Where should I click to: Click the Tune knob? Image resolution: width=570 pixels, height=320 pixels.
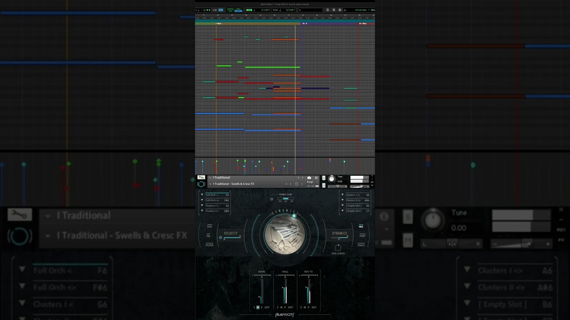point(332,179)
